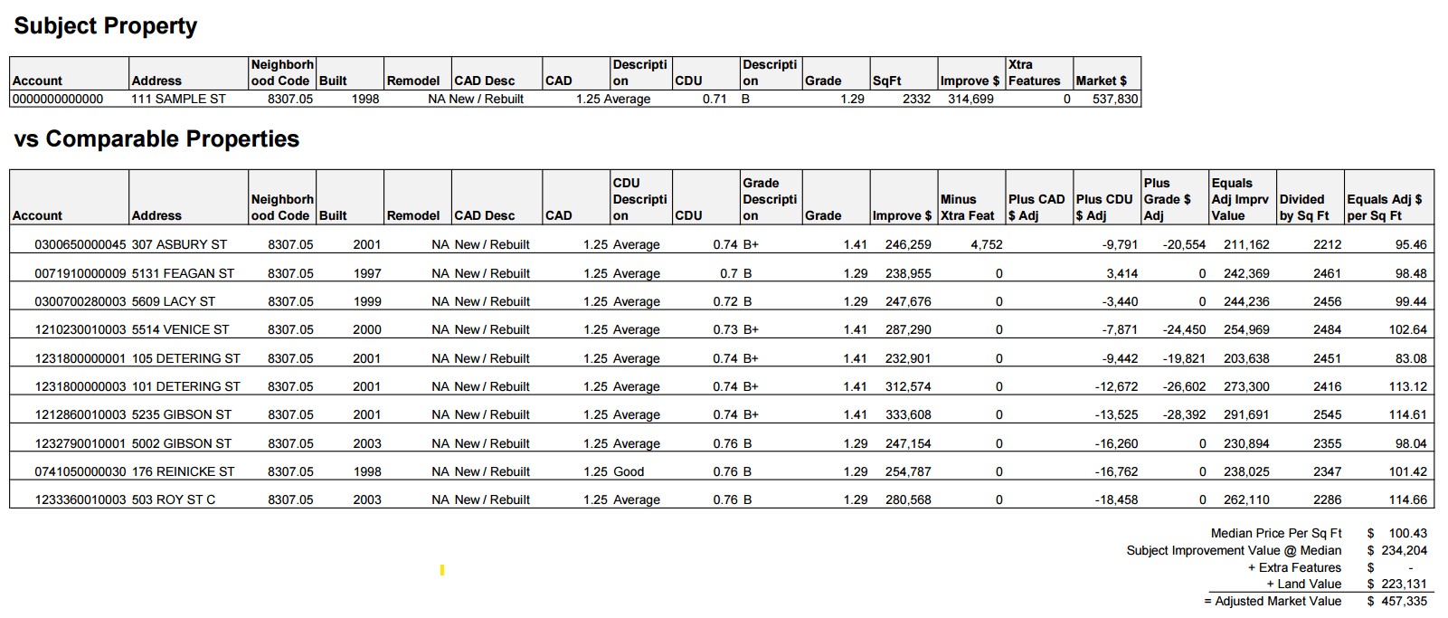The height and width of the screenshot is (618, 1448).
Task: Select the median price value 100.43
Action: click(x=1408, y=533)
